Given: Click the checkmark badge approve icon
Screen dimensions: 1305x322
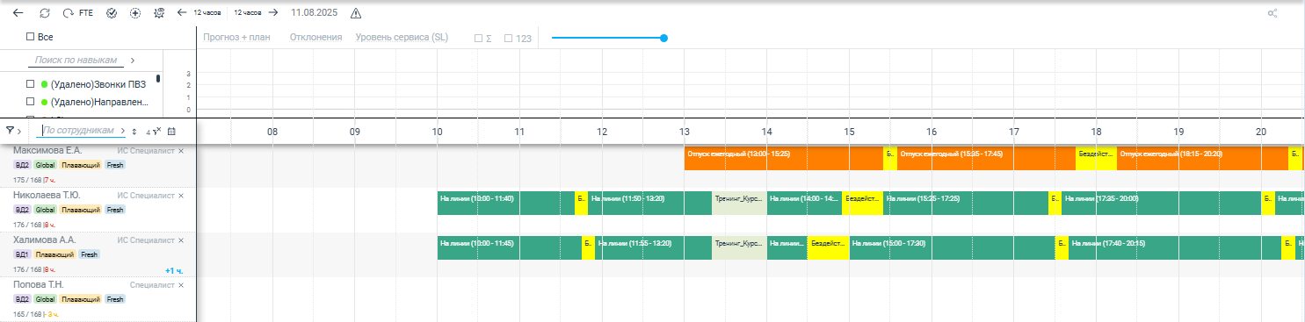Looking at the screenshot, I should pyautogui.click(x=111, y=13).
